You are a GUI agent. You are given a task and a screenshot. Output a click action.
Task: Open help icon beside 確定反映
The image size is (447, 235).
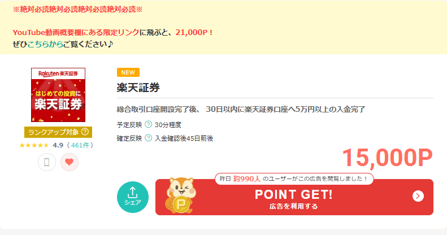(148, 138)
